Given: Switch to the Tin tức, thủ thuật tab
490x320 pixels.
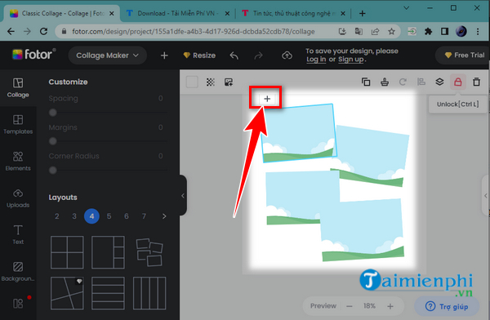Looking at the screenshot, I should pos(293,13).
